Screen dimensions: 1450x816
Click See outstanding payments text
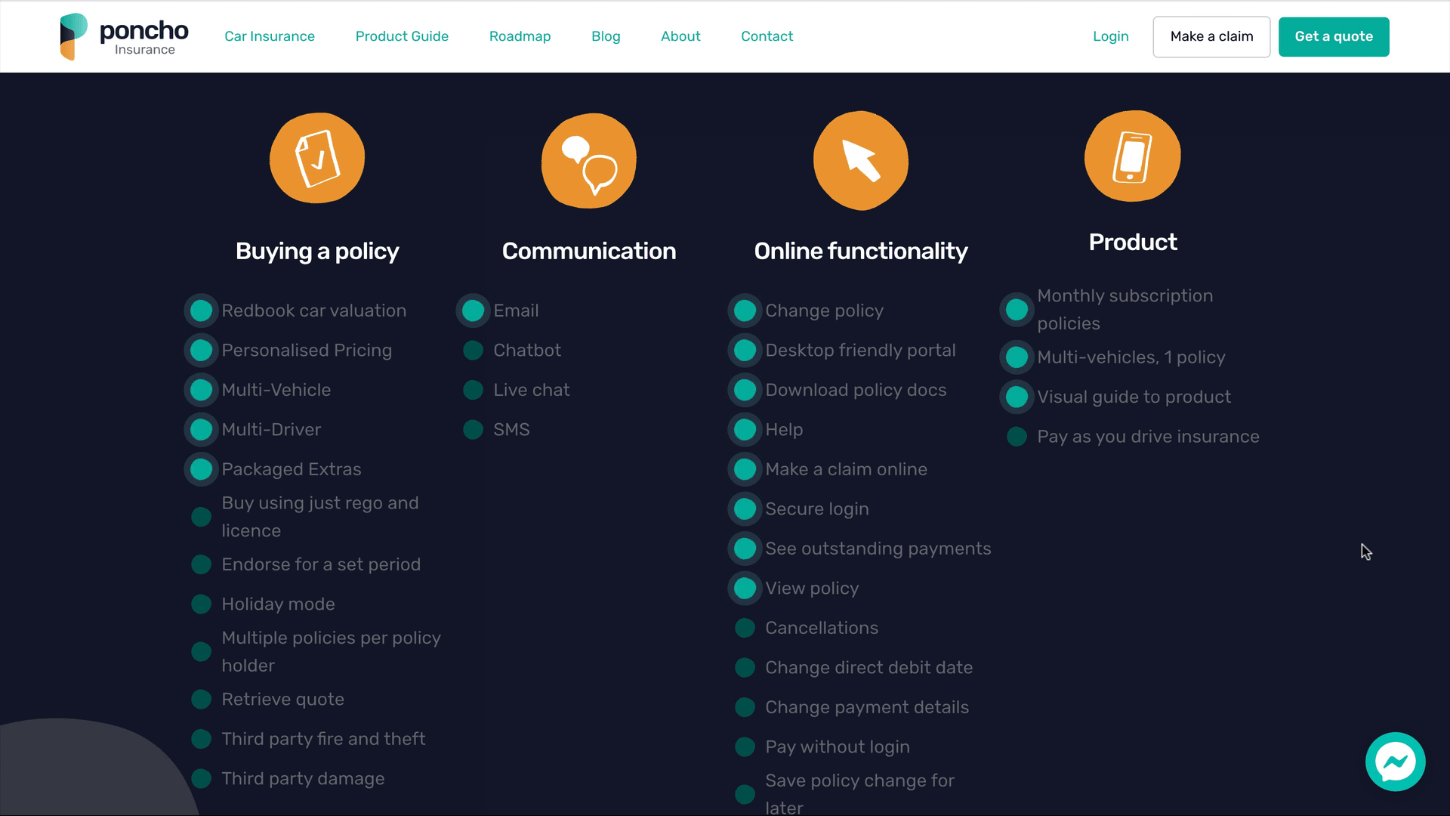[878, 549]
